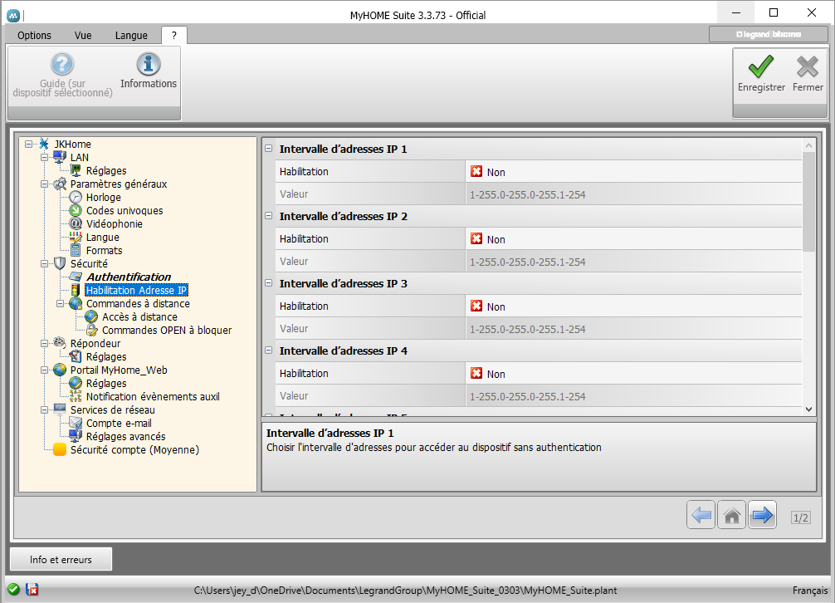Click the Français language status label
This screenshot has height=603, width=835.
point(810,591)
